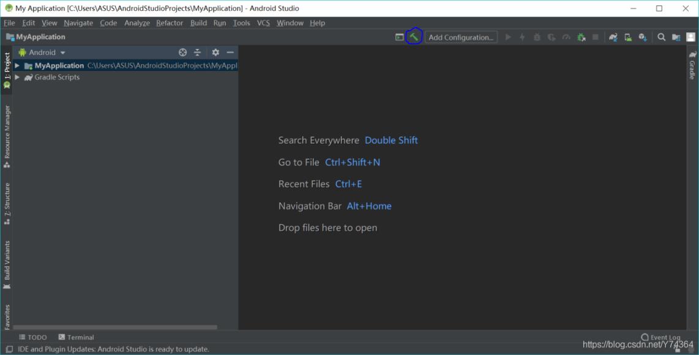699x355 pixels.
Task: Click the Attach Debugger to Android Process icon
Action: (x=581, y=37)
